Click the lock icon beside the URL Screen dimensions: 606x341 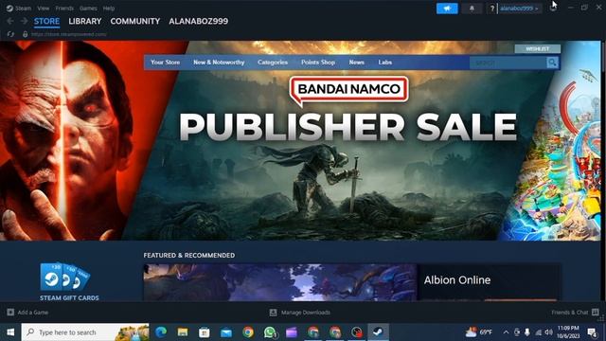26,34
